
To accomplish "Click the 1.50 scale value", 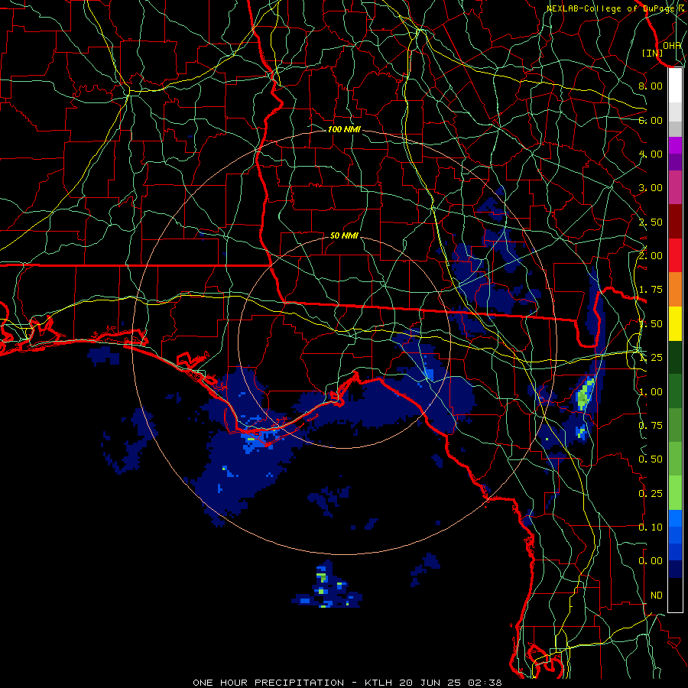I will coord(651,324).
